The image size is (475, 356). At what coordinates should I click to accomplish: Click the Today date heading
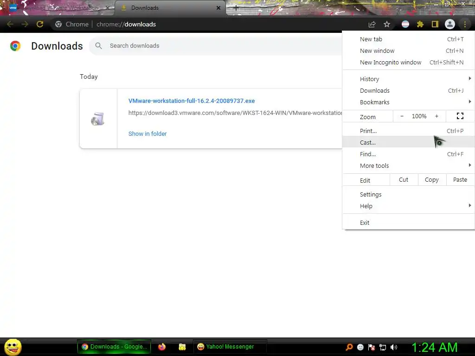pyautogui.click(x=89, y=76)
